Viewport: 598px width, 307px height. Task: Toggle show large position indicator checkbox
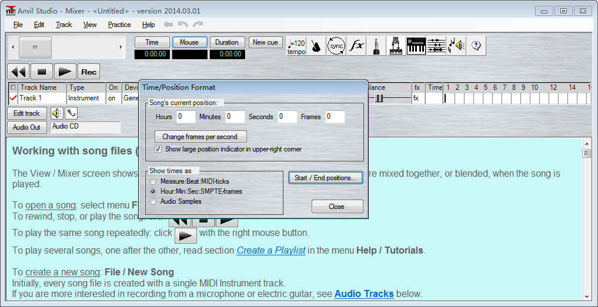pyautogui.click(x=158, y=149)
